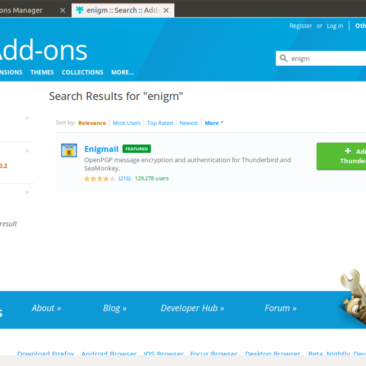Click the Enigmail star rating
366x366 pixels.
(99, 179)
